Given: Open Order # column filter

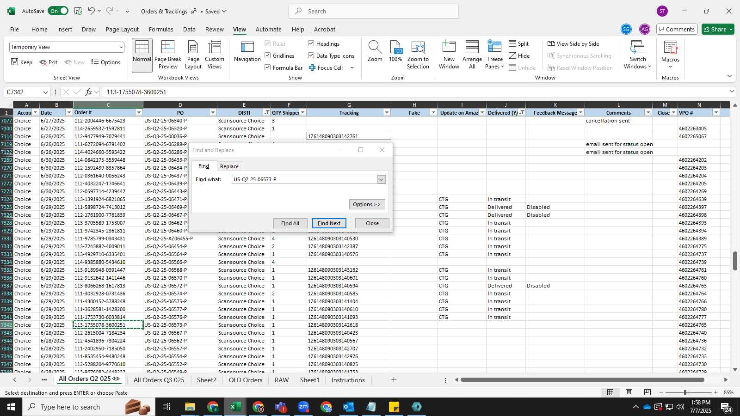Looking at the screenshot, I should [x=138, y=112].
